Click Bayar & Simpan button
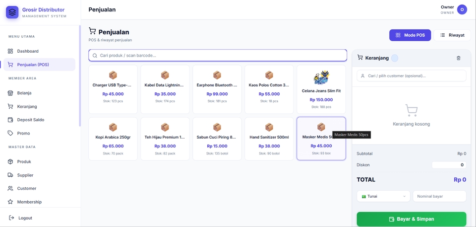This screenshot has height=227, width=476. (x=412, y=219)
